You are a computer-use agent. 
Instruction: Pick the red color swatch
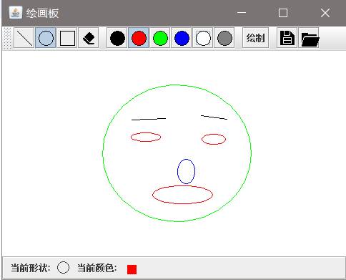(x=139, y=38)
